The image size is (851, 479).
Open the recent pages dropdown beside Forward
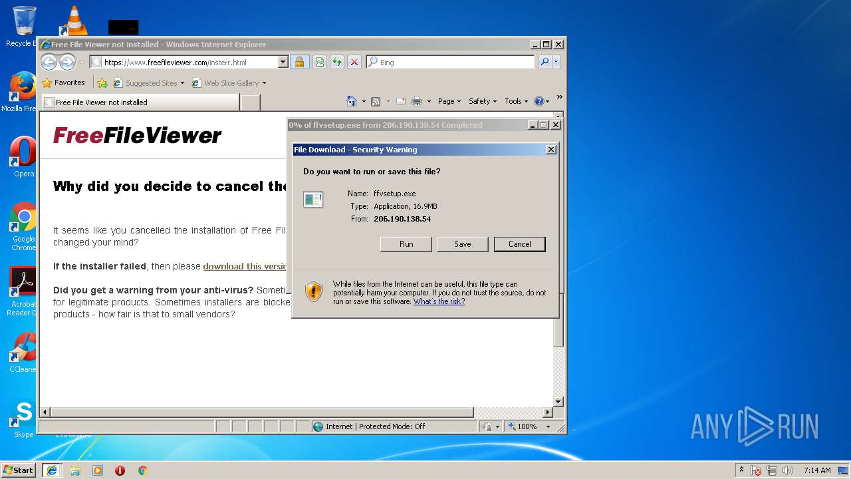(x=82, y=63)
